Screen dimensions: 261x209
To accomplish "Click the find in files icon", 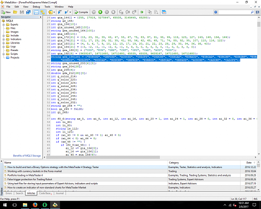I will (x=156, y=12).
